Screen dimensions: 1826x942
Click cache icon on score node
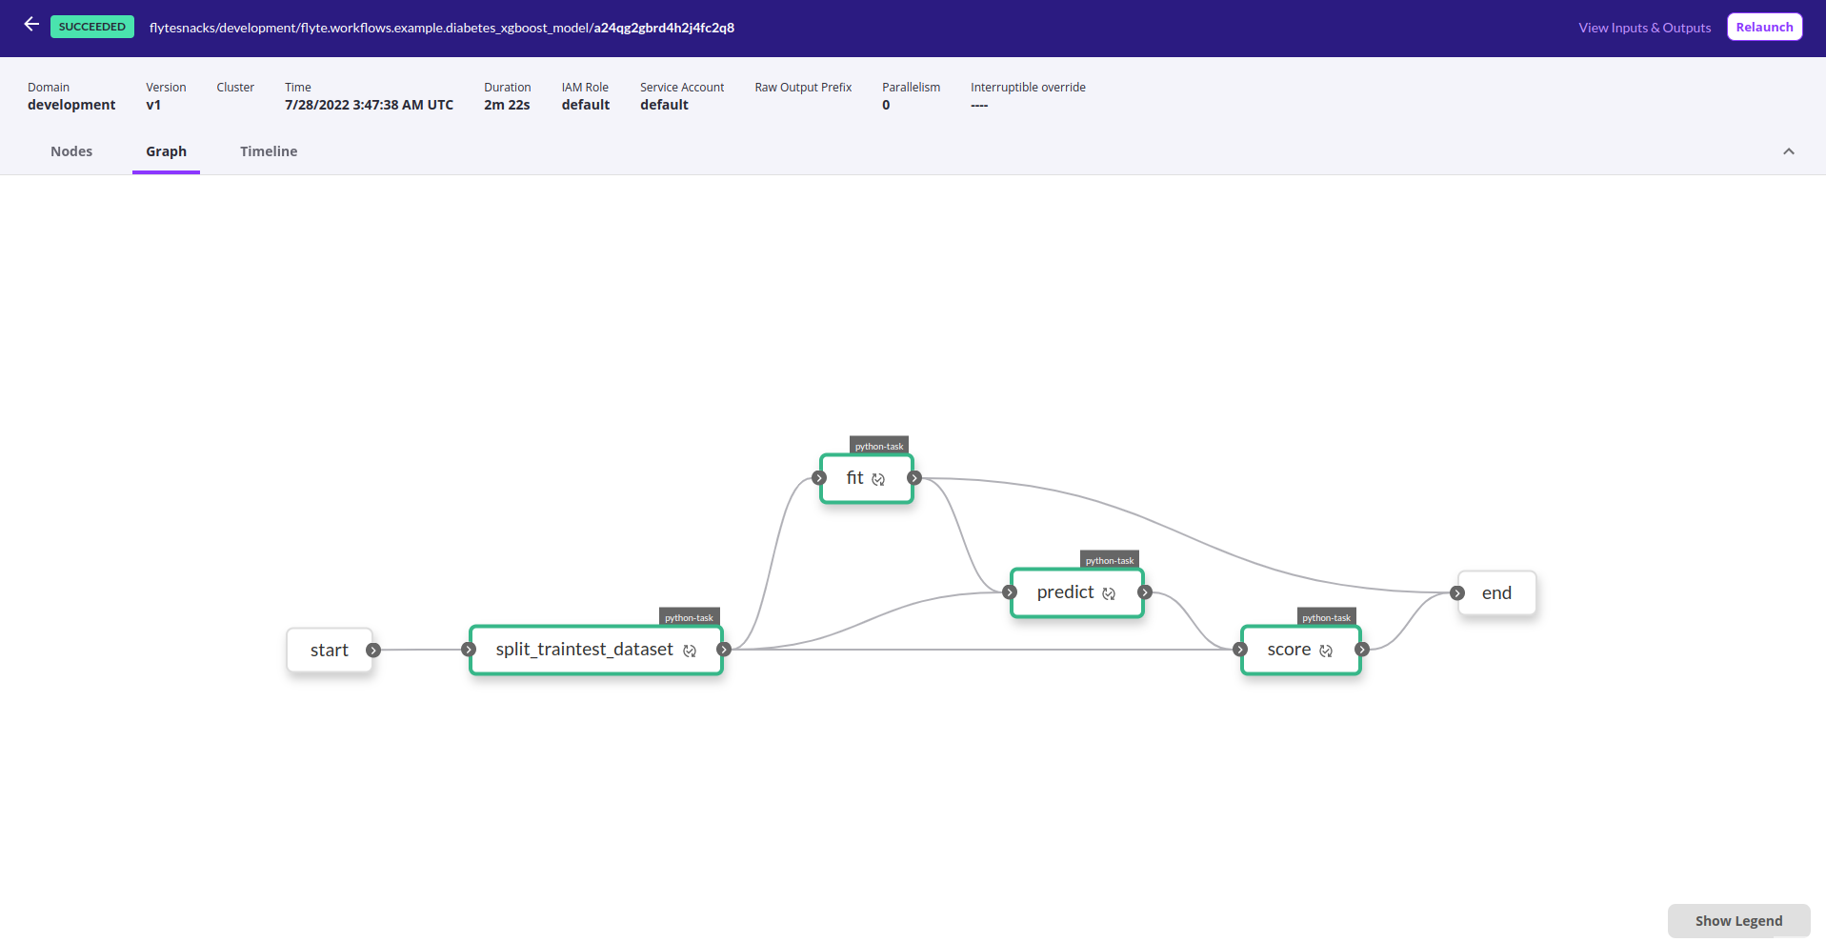[1326, 651]
